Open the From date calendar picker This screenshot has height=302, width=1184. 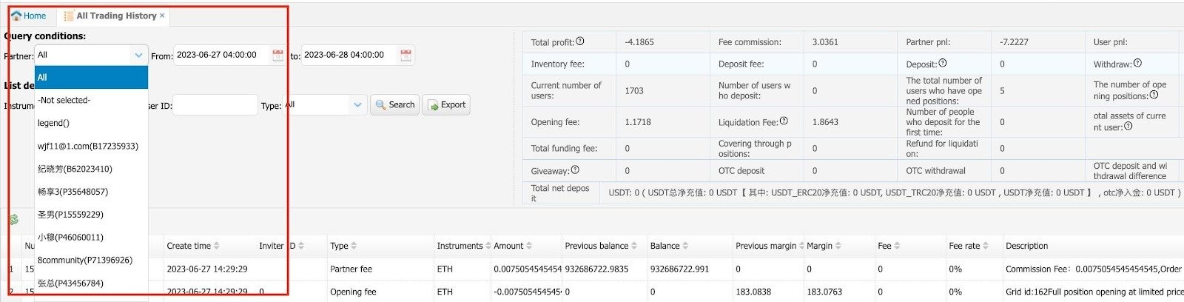[277, 56]
